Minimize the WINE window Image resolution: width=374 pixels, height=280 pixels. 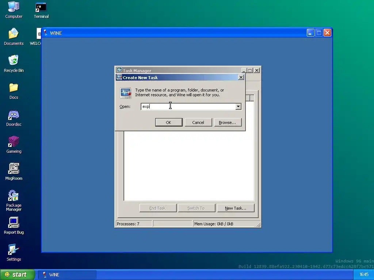click(x=310, y=32)
